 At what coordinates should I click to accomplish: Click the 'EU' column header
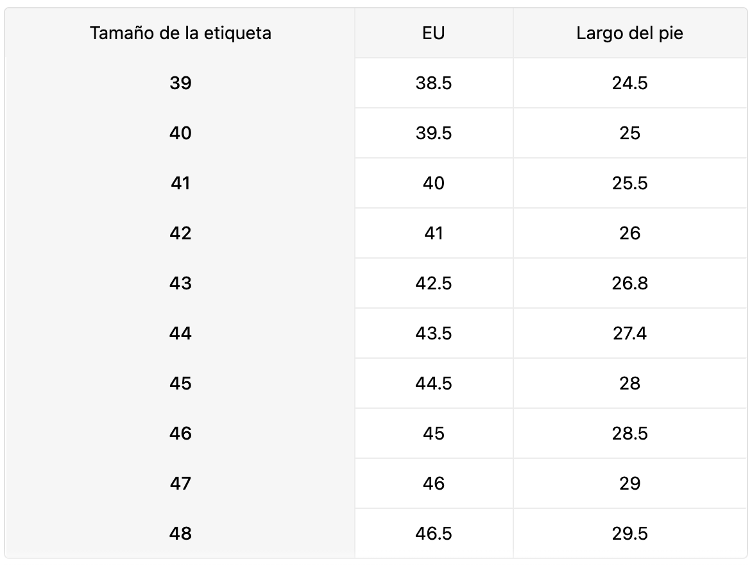tap(434, 33)
